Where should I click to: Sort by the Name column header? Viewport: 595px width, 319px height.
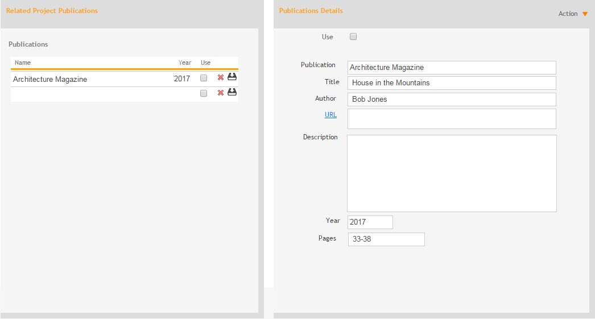pyautogui.click(x=23, y=63)
